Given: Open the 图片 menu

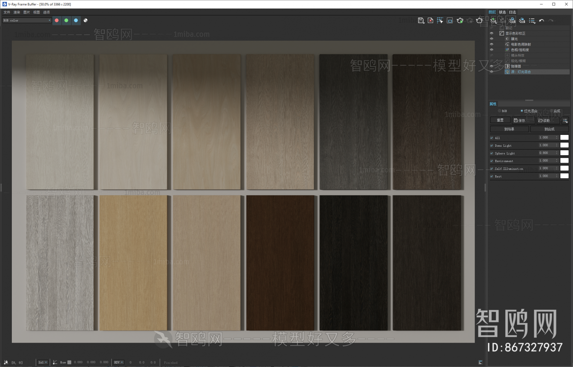Looking at the screenshot, I should pyautogui.click(x=27, y=12).
